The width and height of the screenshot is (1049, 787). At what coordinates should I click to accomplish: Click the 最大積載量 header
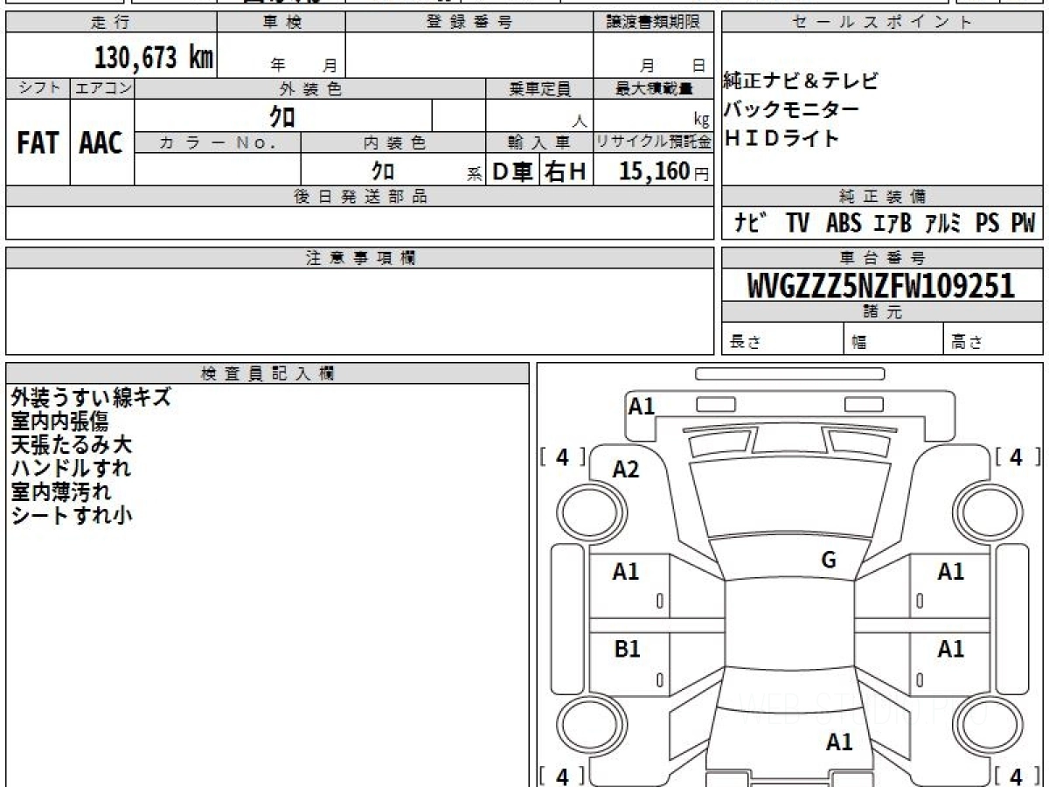654,88
